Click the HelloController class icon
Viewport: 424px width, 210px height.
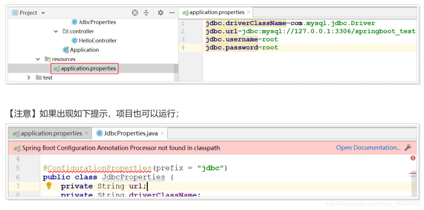74,40
